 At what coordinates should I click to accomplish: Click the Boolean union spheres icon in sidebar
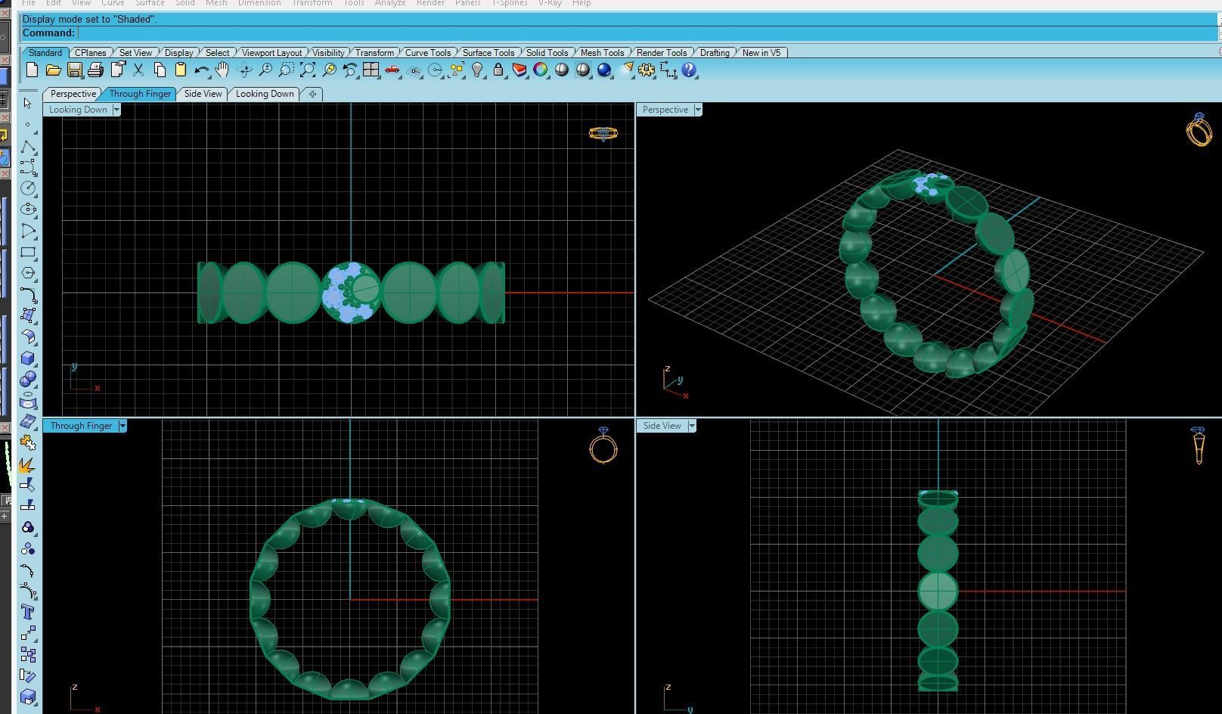tap(28, 379)
